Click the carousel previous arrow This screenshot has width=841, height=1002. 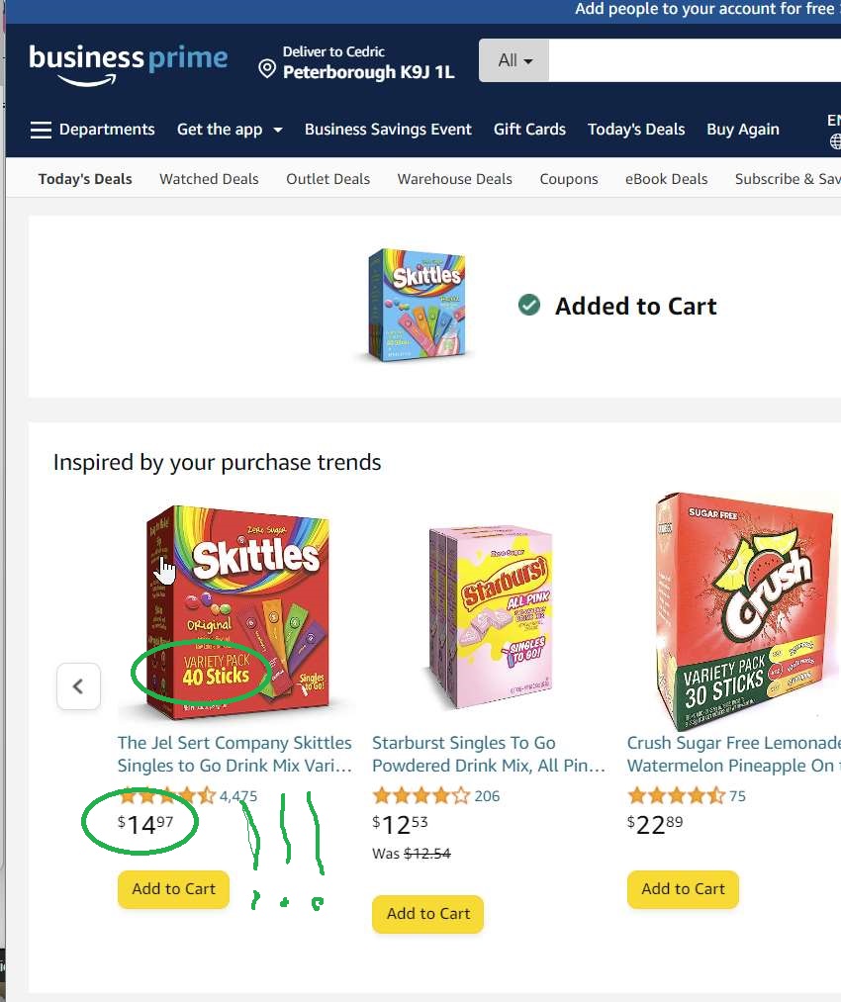[x=78, y=686]
